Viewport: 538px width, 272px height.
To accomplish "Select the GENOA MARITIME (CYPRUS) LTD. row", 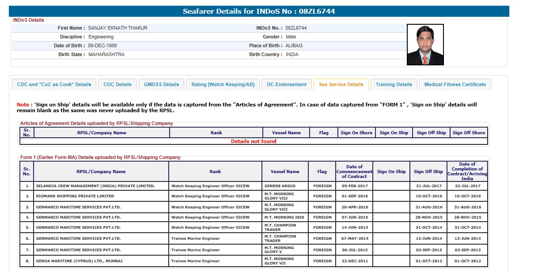I will tap(80, 261).
